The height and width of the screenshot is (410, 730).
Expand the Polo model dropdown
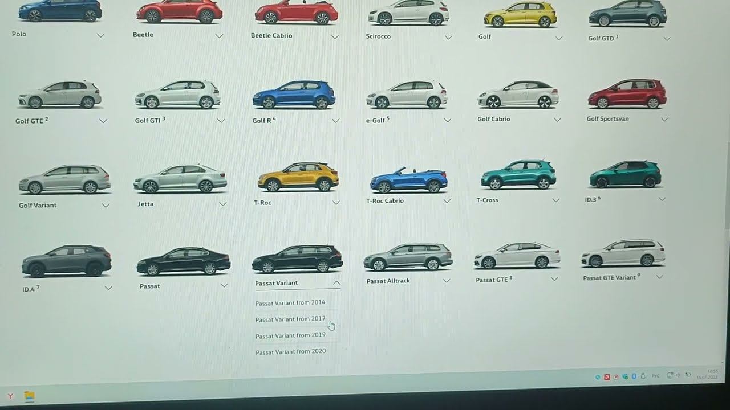101,35
